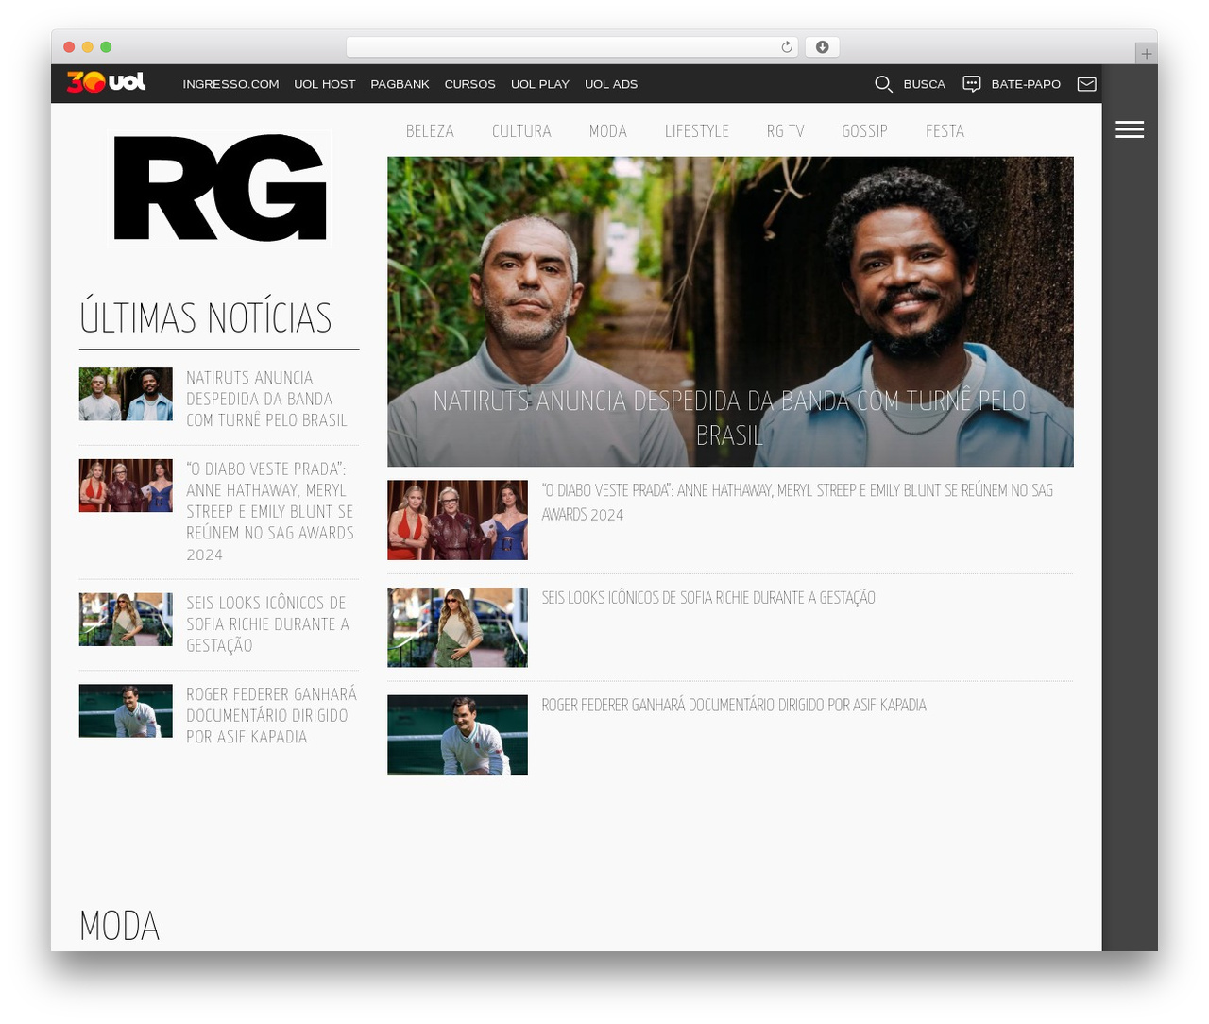
Task: Click the UOL 30 logo
Action: [x=106, y=82]
